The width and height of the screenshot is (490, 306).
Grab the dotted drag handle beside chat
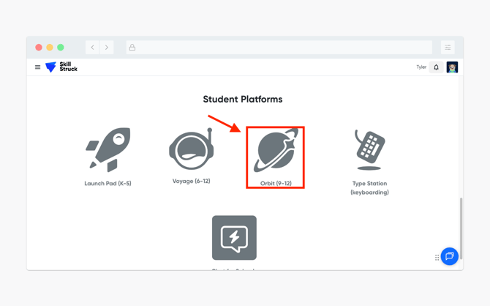click(437, 258)
